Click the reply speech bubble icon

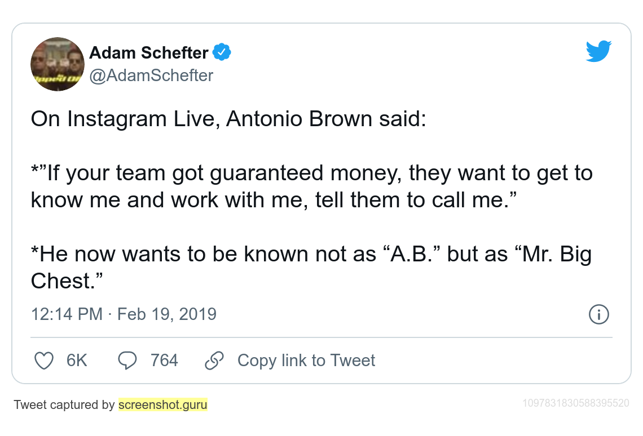127,361
